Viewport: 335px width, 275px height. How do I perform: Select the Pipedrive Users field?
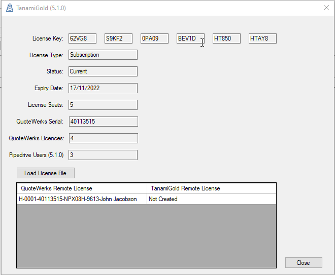point(103,155)
